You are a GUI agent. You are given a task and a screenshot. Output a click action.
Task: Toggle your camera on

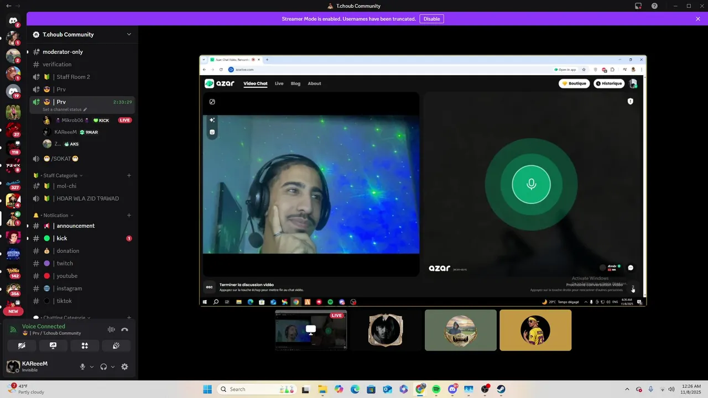tap(22, 345)
